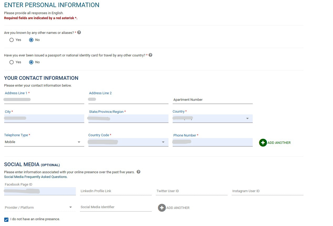Click the Facebook Page ID field
The height and width of the screenshot is (226, 333).
(39, 191)
